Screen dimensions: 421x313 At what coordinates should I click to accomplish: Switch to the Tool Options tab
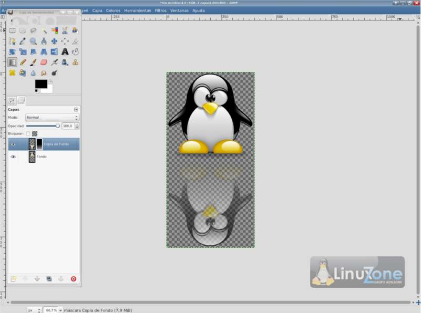click(x=12, y=101)
